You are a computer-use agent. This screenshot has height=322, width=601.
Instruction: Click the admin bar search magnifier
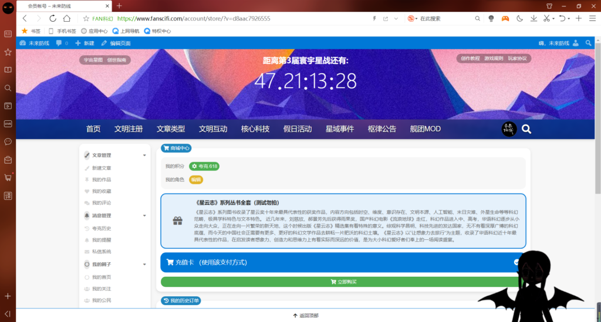(x=588, y=43)
